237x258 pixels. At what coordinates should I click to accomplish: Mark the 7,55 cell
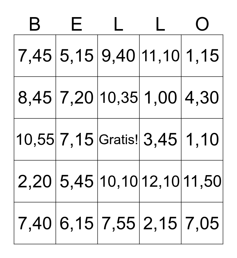click(x=118, y=223)
